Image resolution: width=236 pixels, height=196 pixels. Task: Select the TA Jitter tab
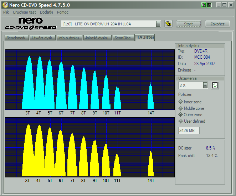(145, 37)
